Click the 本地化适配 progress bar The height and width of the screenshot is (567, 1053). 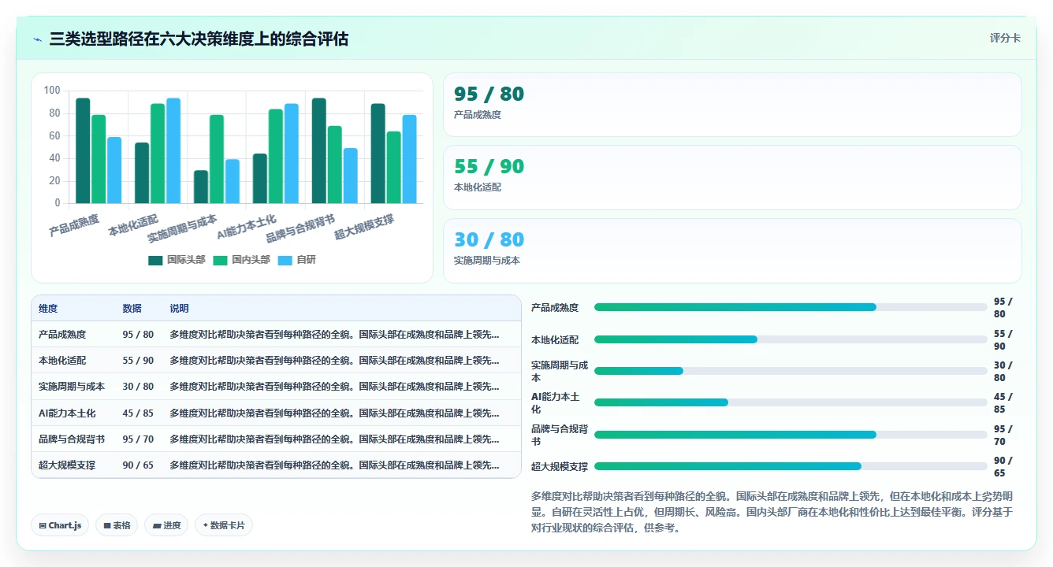point(791,339)
